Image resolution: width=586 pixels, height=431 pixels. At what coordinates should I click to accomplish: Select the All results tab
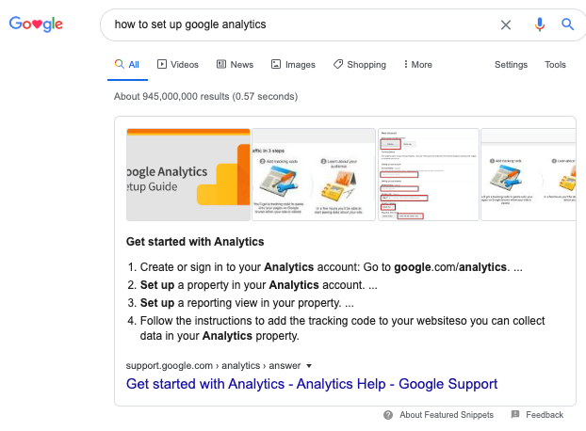click(x=127, y=65)
